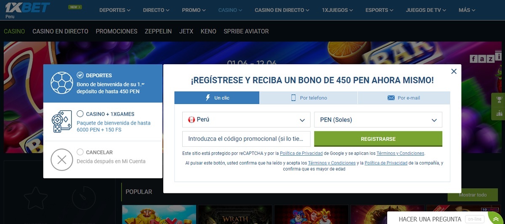The height and width of the screenshot is (224, 505).
Task: Open the Perú country dropdown
Action: pos(246,120)
